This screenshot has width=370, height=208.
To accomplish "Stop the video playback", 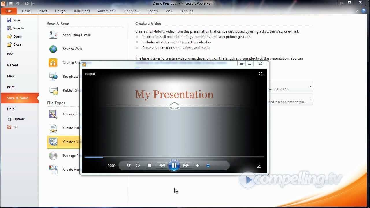I will (x=149, y=166).
